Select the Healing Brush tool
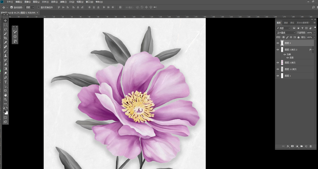 pos(5,47)
